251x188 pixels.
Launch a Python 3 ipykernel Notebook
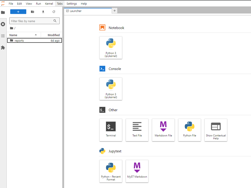pos(111,48)
